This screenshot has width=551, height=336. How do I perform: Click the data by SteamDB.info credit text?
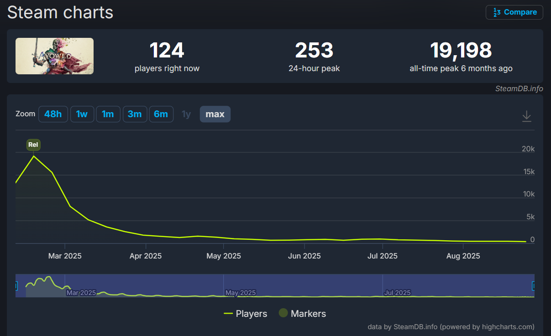coord(451,326)
